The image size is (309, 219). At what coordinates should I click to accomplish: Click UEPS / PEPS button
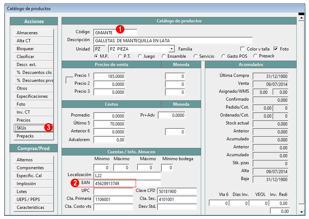(34, 200)
